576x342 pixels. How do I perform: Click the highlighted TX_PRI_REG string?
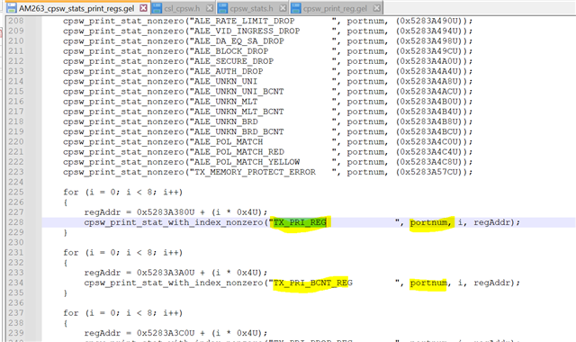(x=300, y=222)
